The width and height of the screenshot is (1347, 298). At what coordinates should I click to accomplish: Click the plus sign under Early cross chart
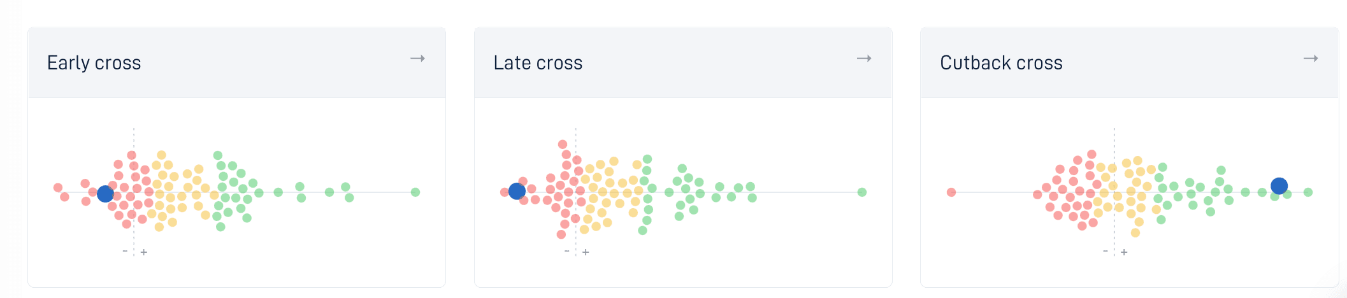(x=144, y=252)
